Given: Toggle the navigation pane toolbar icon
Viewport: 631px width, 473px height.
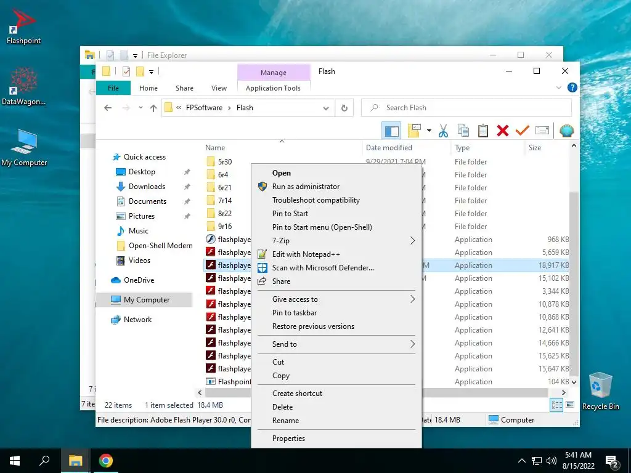Looking at the screenshot, I should click(391, 131).
